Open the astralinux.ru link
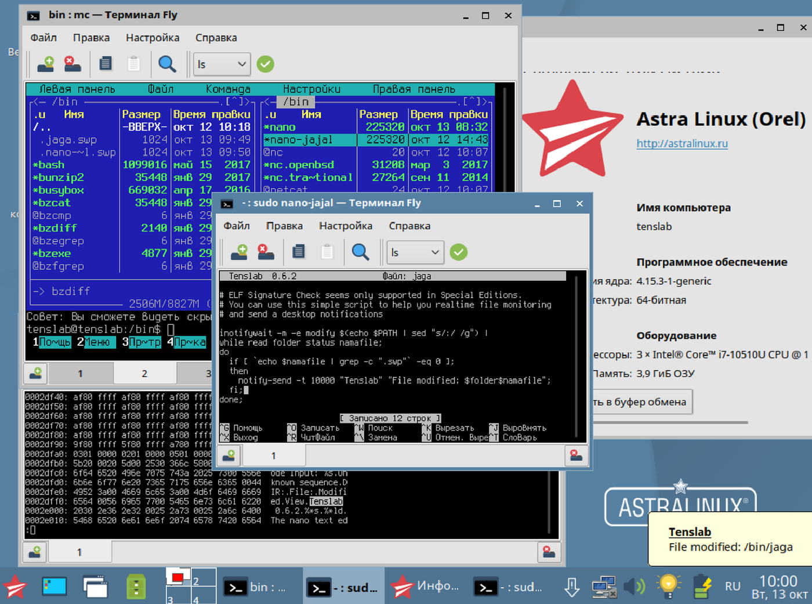Screen dimensions: 812x604 click(681, 143)
